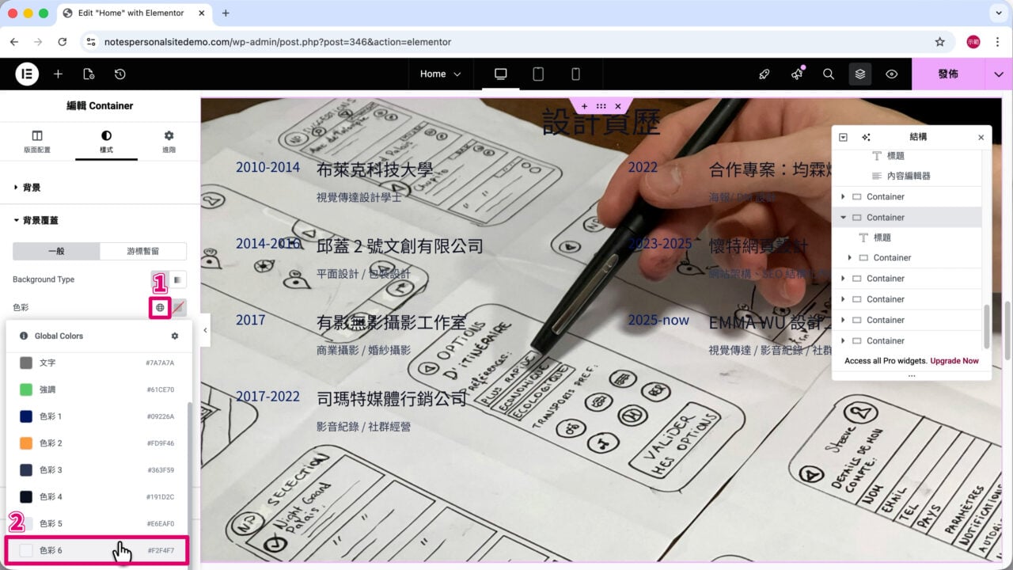Open the Upgrade Now link
1013x570 pixels.
coord(954,361)
